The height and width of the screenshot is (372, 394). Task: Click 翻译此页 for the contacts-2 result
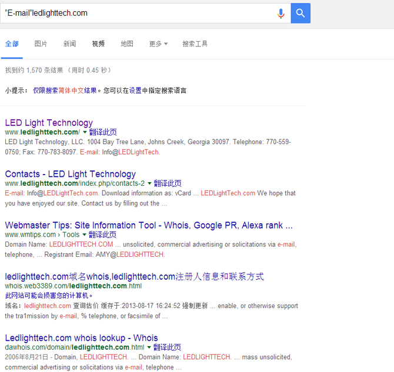click(168, 183)
